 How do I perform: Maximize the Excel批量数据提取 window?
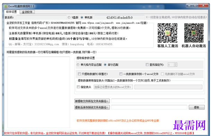[x=195, y=6]
